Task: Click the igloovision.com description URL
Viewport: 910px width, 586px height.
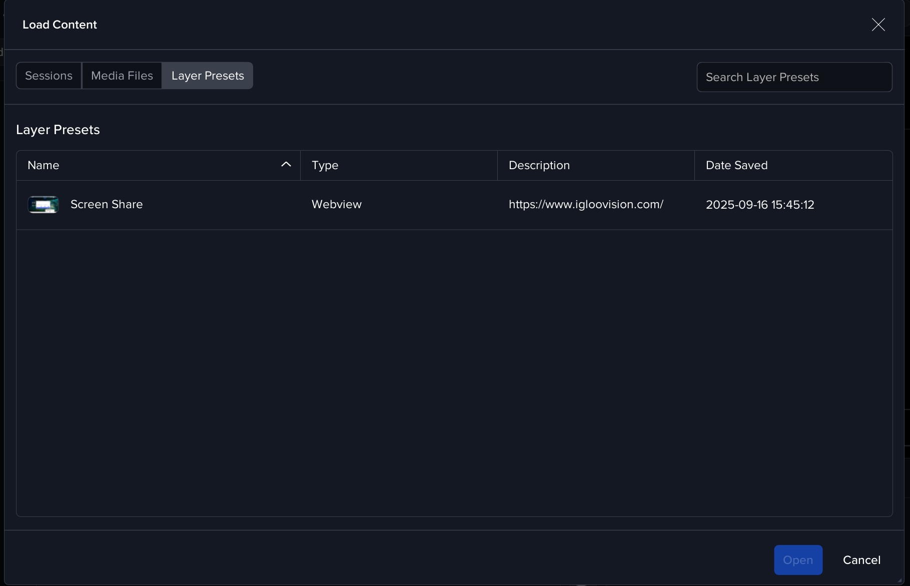Action: click(586, 204)
